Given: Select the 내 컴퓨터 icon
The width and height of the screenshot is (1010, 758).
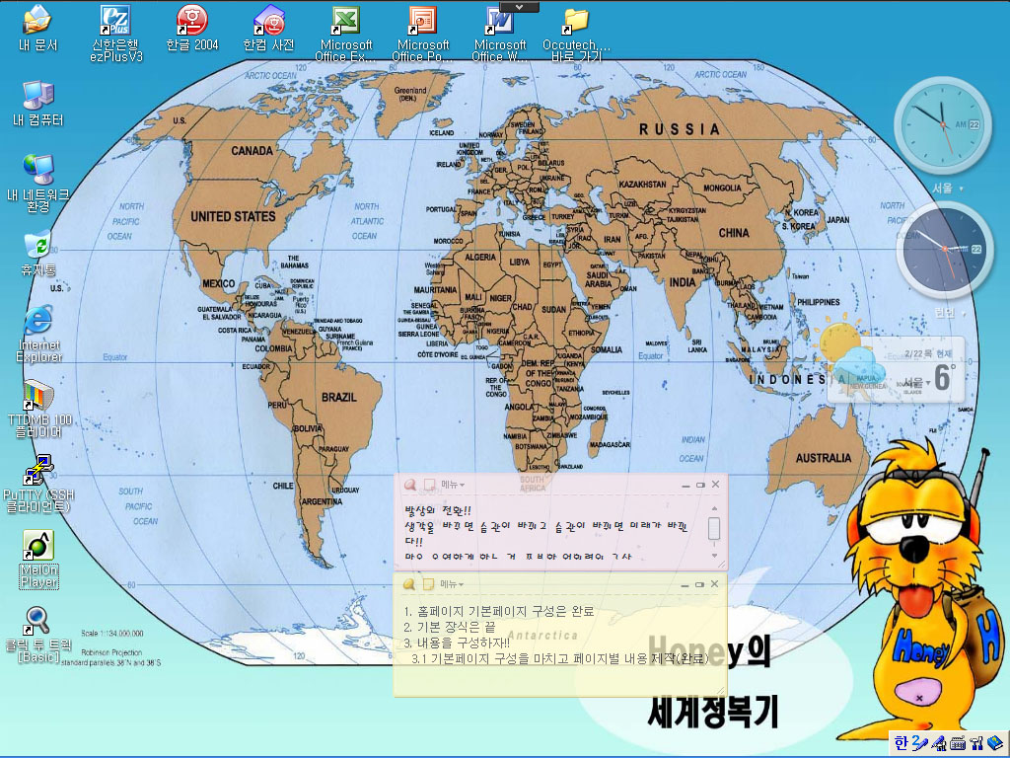Looking at the screenshot, I should 38,103.
